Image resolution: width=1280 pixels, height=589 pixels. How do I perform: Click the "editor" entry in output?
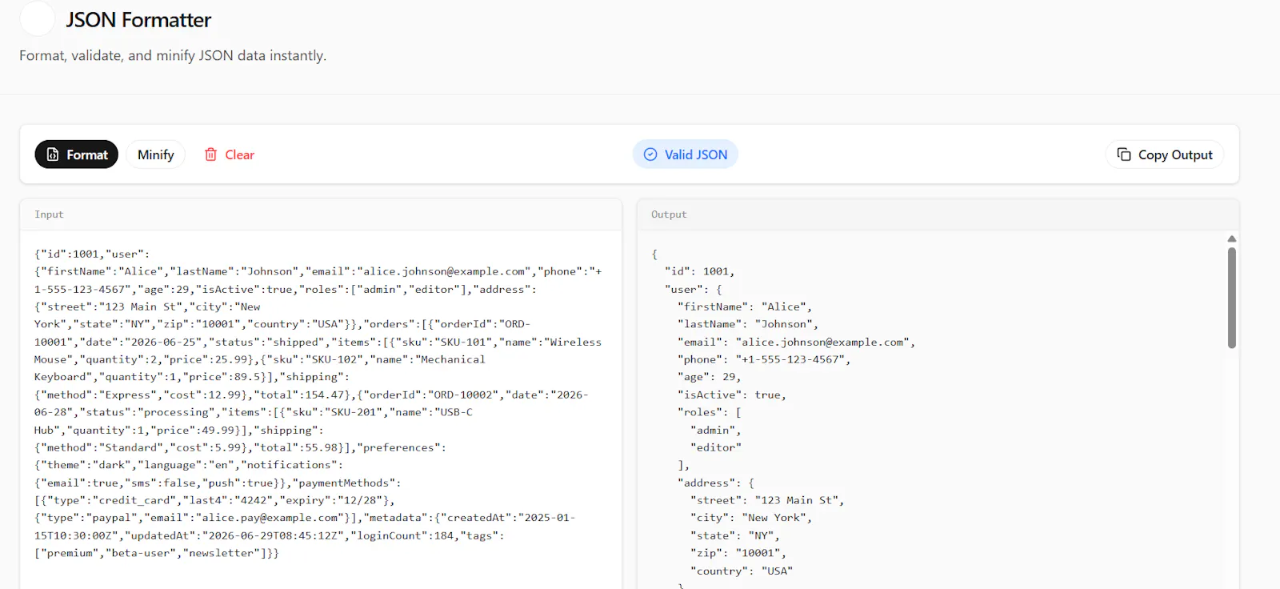tap(716, 447)
